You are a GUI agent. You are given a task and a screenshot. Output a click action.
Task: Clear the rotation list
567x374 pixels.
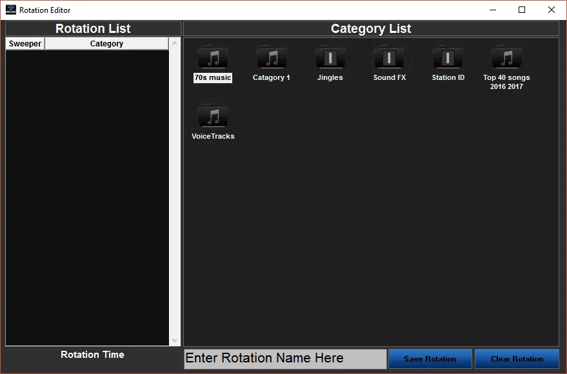pos(517,359)
